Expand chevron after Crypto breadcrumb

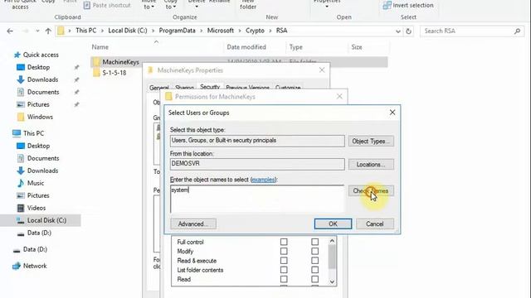coord(270,31)
